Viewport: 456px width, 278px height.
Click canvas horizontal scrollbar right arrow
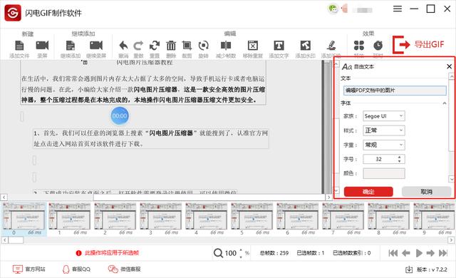click(x=328, y=197)
